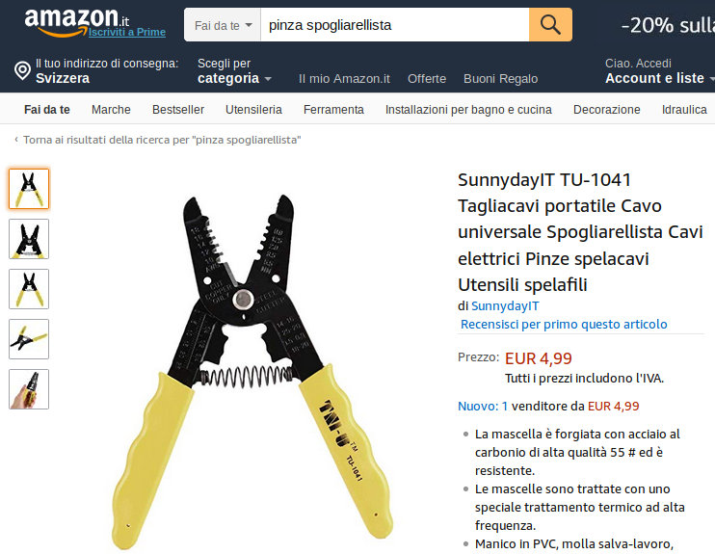The height and width of the screenshot is (554, 715).
Task: Open Buoni Regalo page
Action: 501,79
